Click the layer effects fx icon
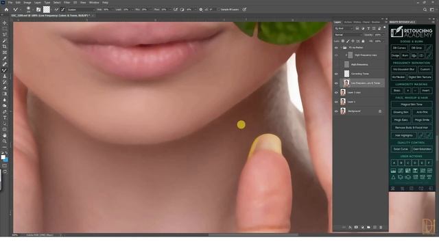This screenshot has width=439, height=246. click(350, 228)
